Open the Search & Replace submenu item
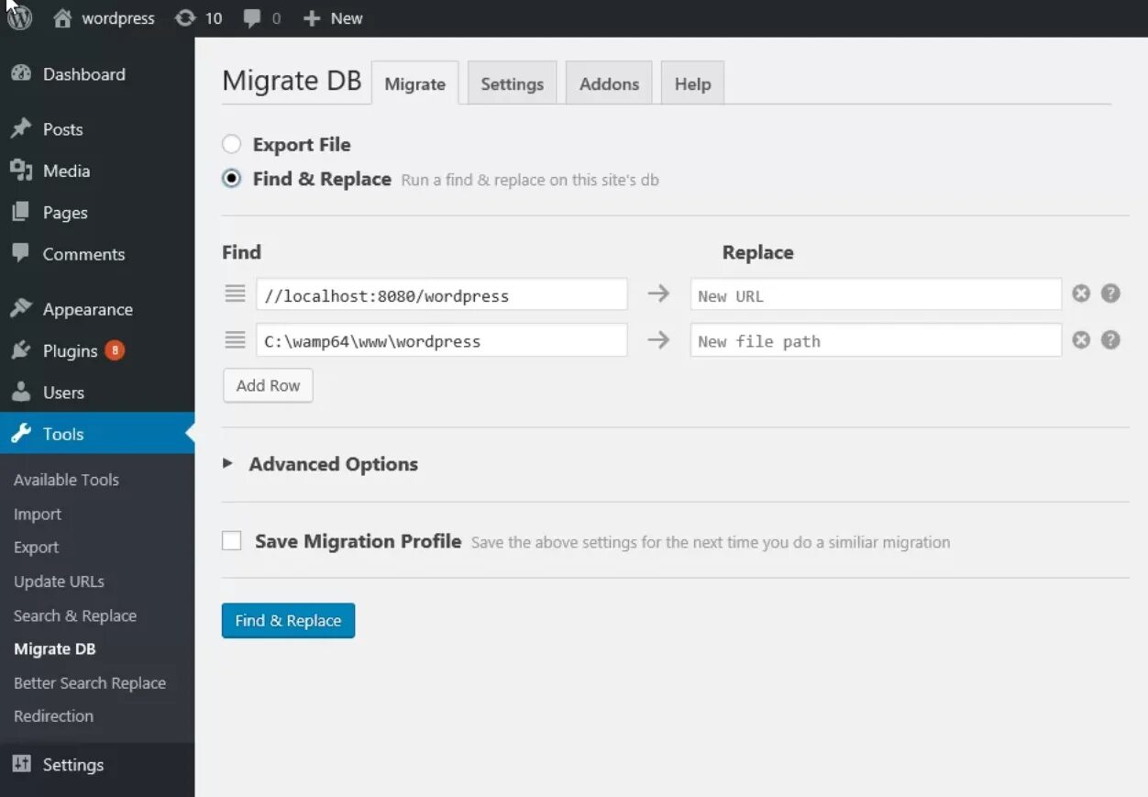The height and width of the screenshot is (797, 1148). click(x=75, y=616)
